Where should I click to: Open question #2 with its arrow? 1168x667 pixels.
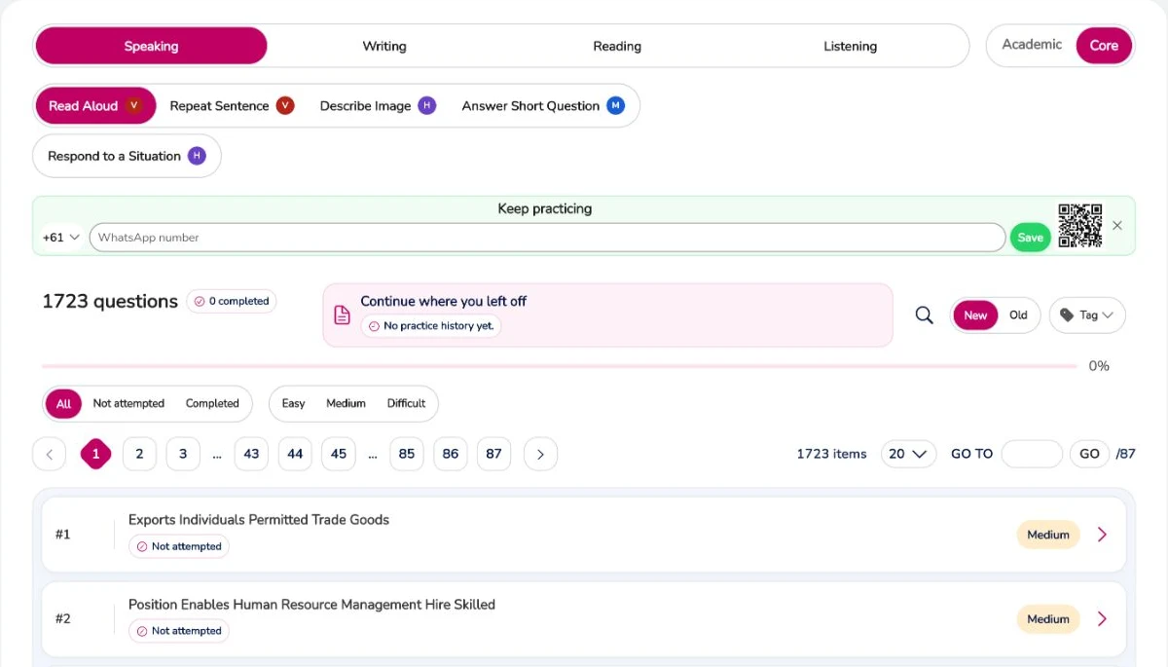coord(1102,619)
